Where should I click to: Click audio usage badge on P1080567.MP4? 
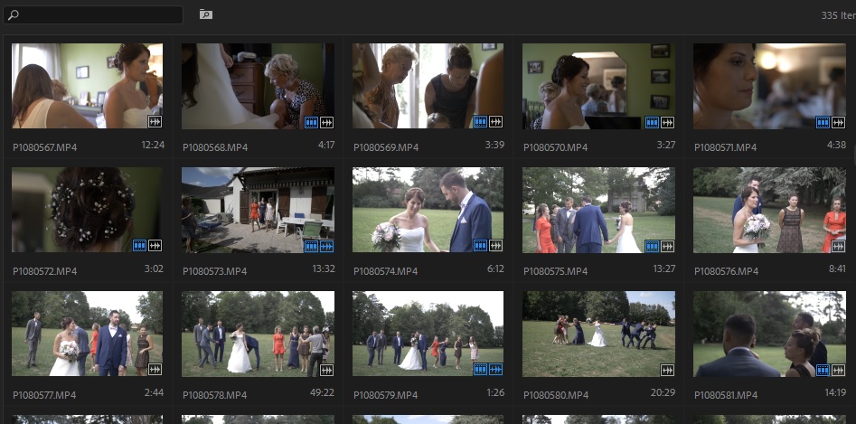tap(155, 122)
